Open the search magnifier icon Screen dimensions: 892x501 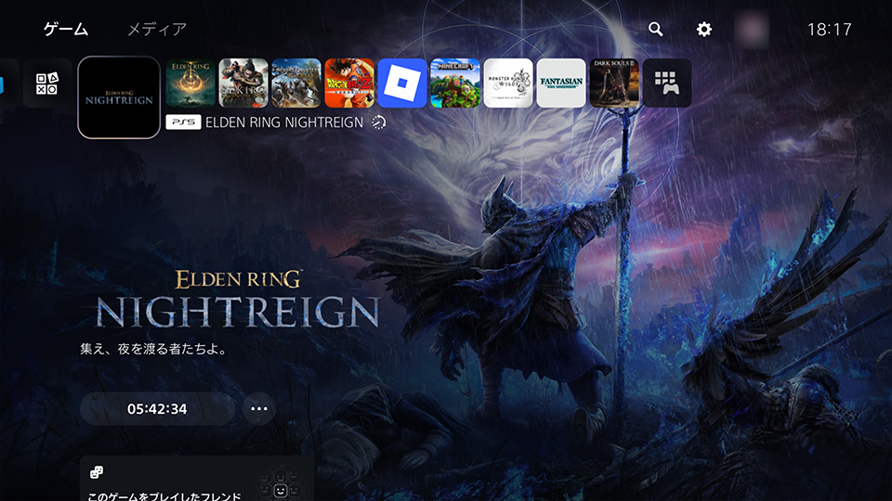pyautogui.click(x=655, y=29)
